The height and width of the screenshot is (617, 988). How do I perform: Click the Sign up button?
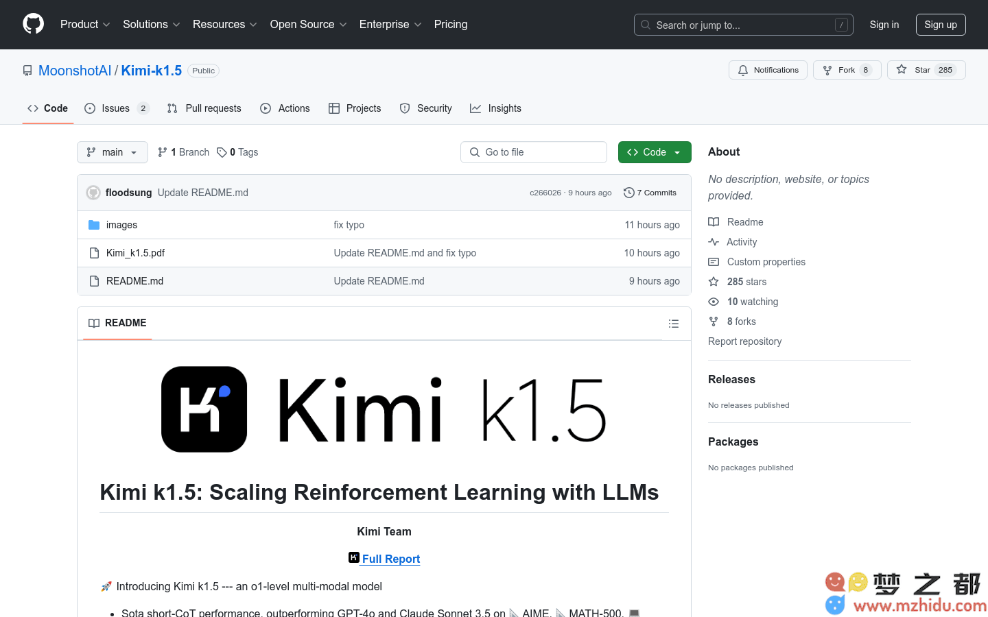pos(941,25)
